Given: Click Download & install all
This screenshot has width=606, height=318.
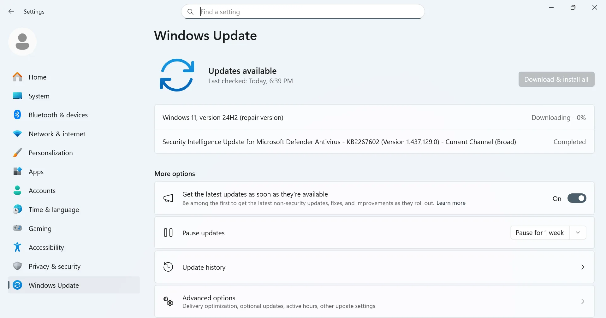Looking at the screenshot, I should (556, 79).
